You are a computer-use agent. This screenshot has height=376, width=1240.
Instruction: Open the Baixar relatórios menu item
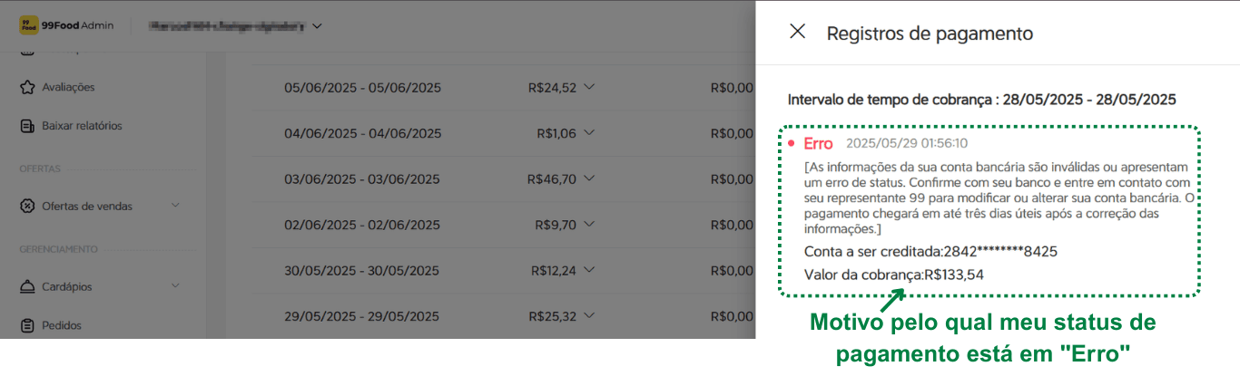click(82, 126)
